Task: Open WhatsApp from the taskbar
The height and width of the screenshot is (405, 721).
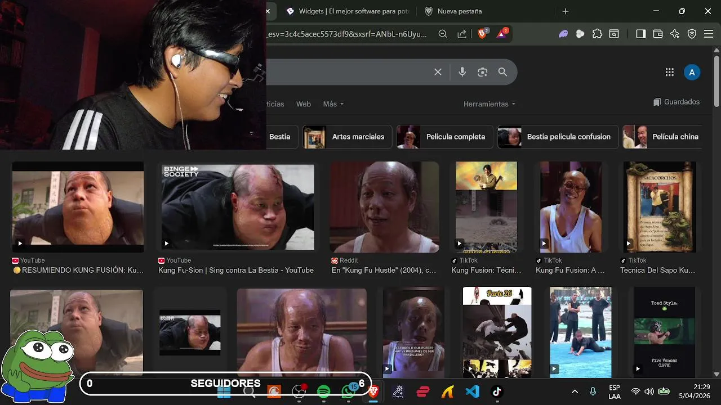Action: coord(349,391)
